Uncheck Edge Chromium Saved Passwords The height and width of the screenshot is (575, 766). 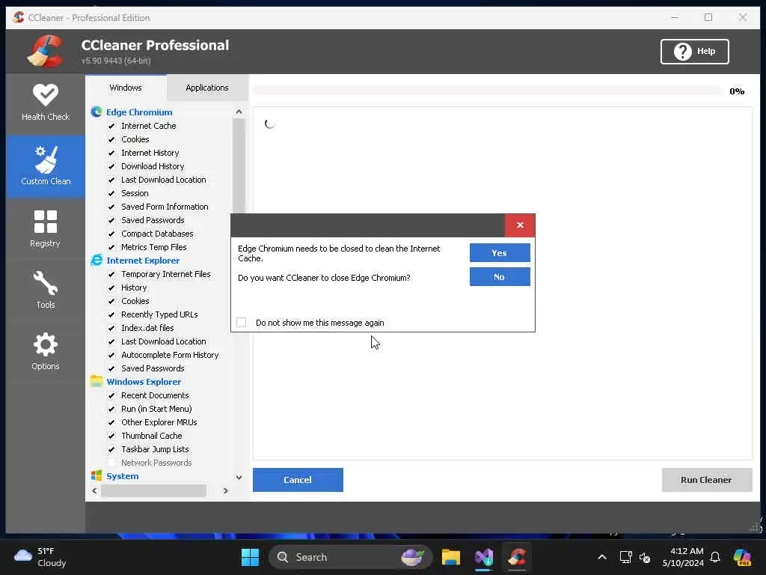point(111,220)
